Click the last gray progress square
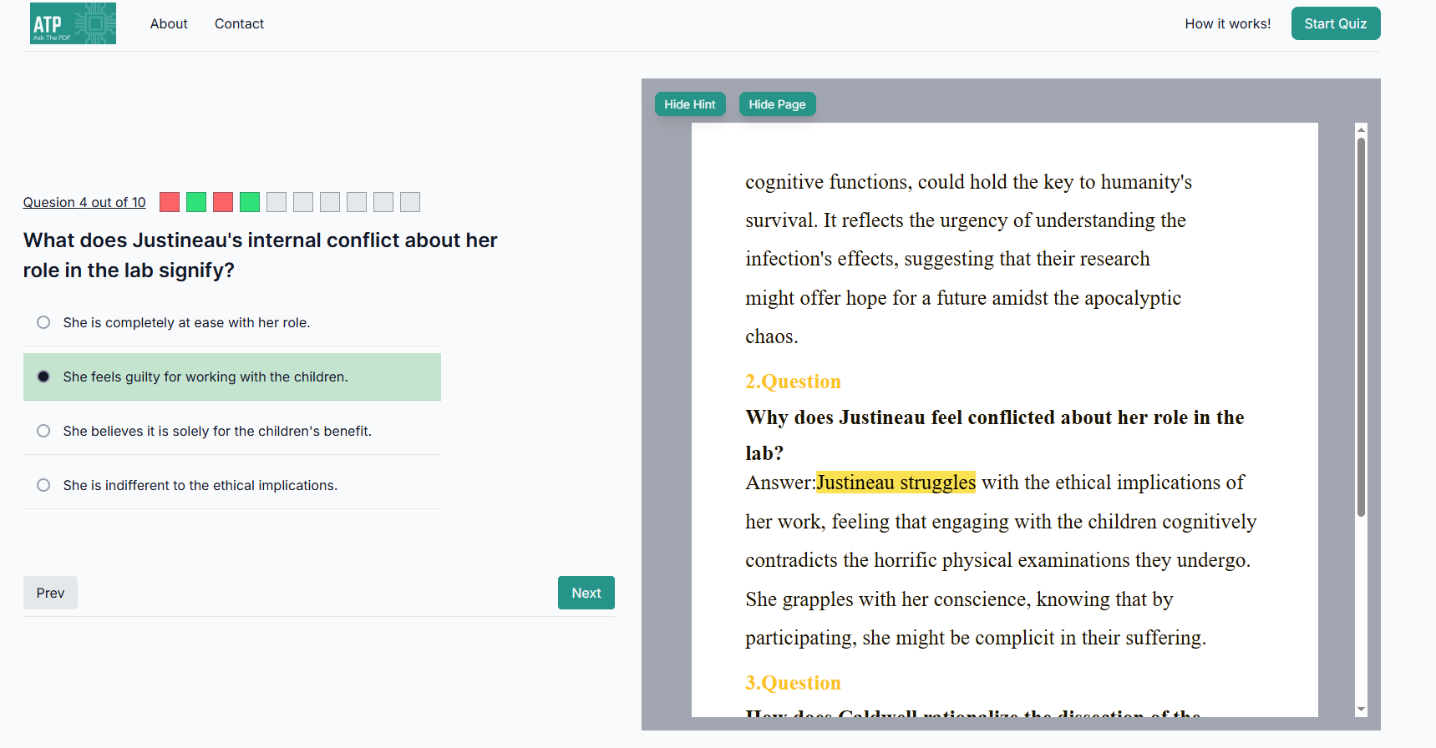 pos(410,202)
